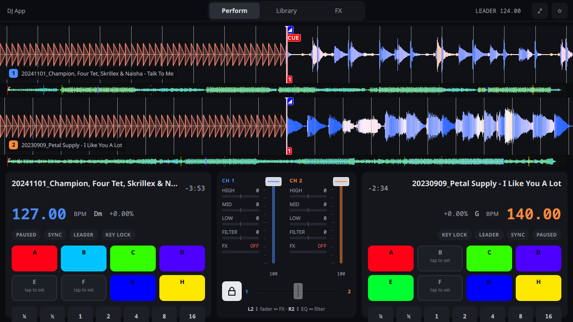573x322 pixels.
Task: Open the Library tab
Action: click(x=286, y=11)
